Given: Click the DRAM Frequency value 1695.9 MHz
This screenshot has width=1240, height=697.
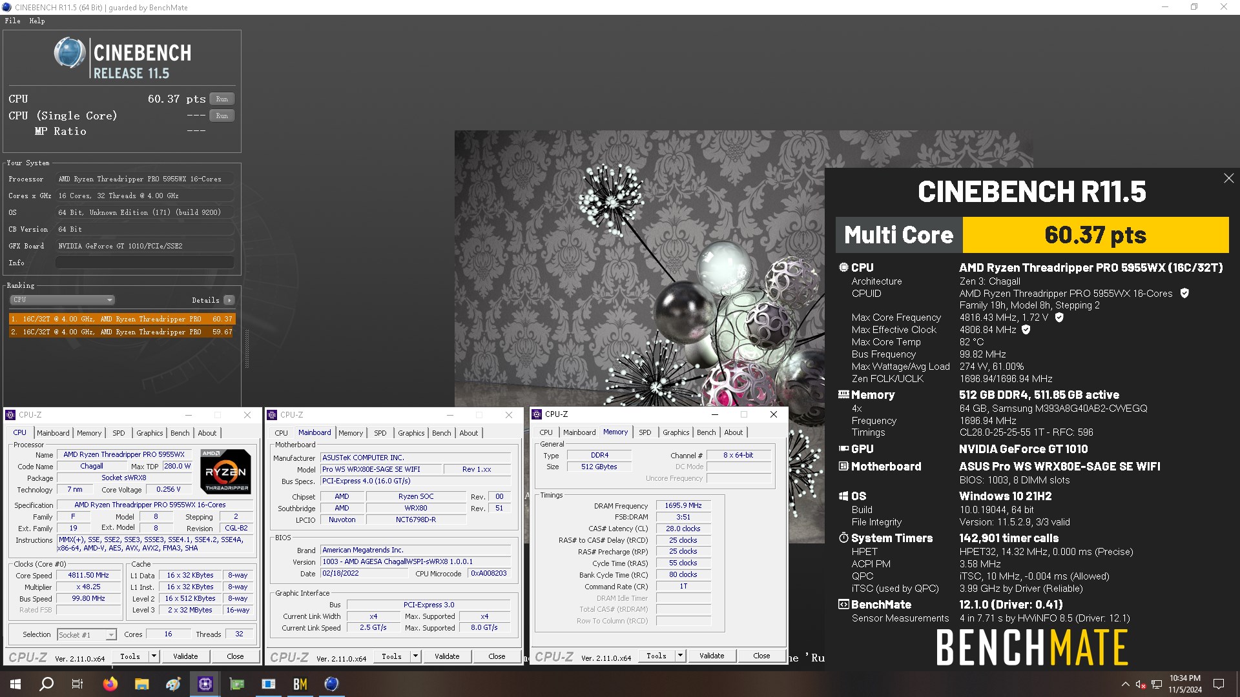Looking at the screenshot, I should coord(683,505).
